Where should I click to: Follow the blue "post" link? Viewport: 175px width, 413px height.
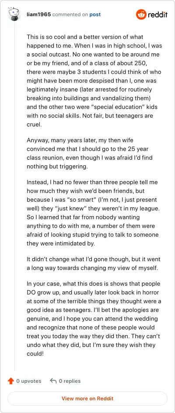[95, 14]
